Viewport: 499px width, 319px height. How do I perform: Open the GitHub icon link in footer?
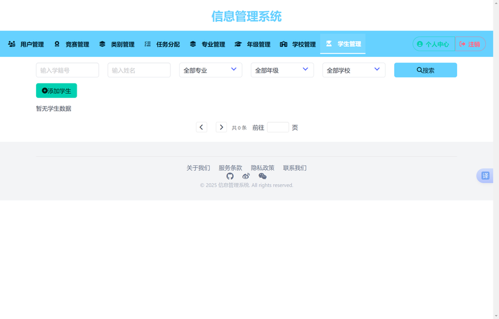click(x=230, y=177)
